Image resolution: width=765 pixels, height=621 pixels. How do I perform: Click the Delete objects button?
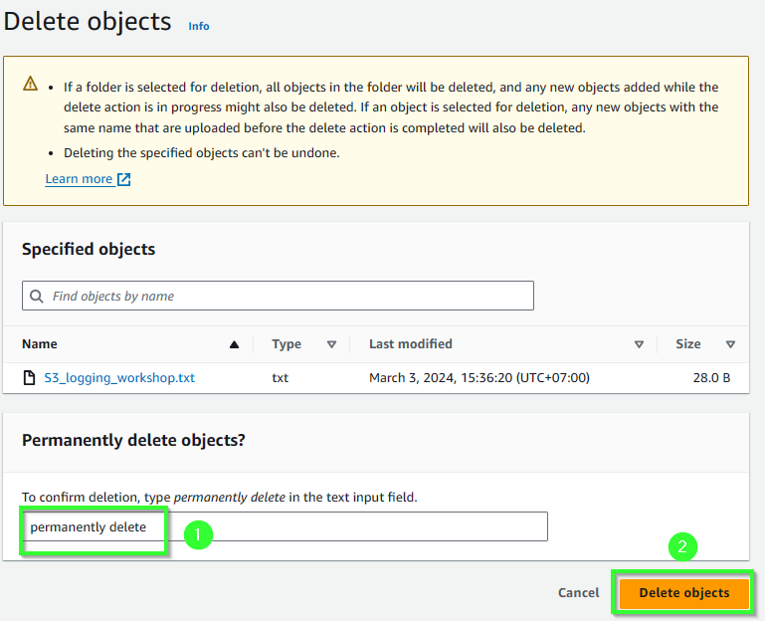pos(684,593)
